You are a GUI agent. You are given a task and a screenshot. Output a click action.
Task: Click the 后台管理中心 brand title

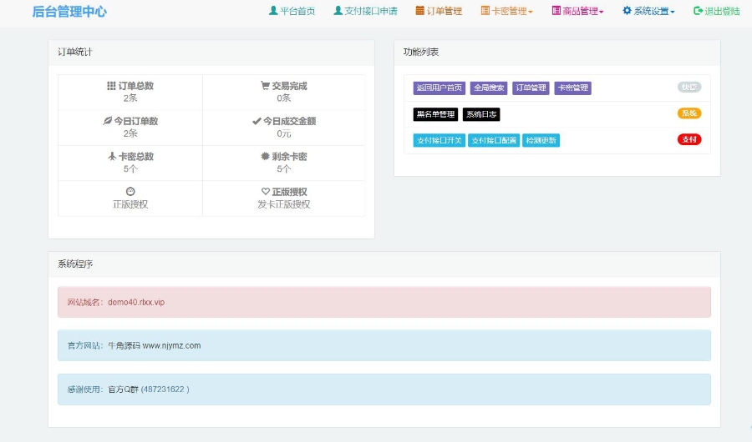[x=69, y=12]
